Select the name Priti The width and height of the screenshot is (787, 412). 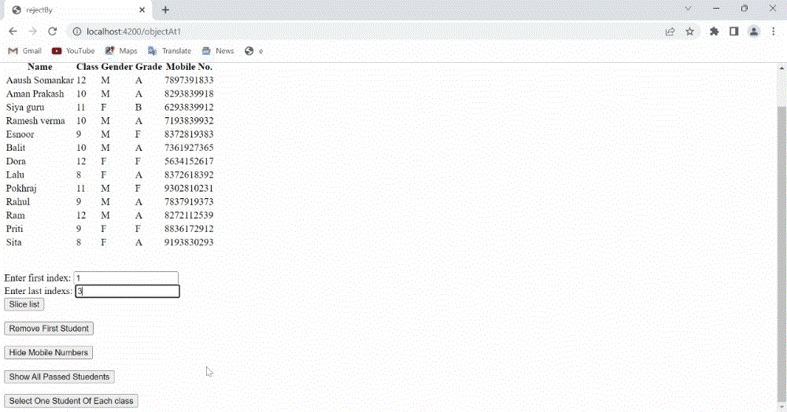pyautogui.click(x=14, y=229)
